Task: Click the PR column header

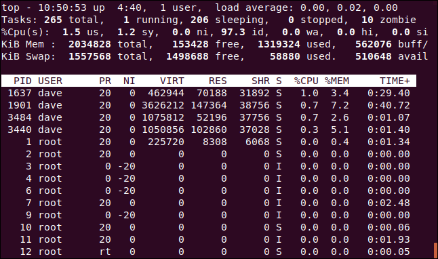Action: [105, 81]
